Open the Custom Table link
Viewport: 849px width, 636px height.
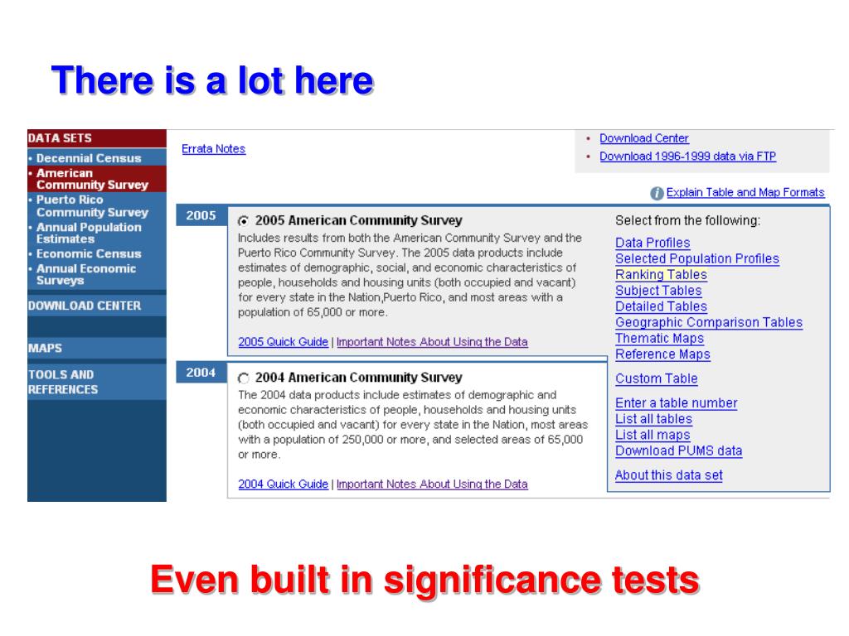pyautogui.click(x=657, y=378)
